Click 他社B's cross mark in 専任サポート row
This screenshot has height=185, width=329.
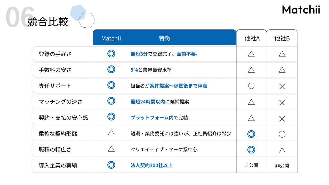[282, 87]
